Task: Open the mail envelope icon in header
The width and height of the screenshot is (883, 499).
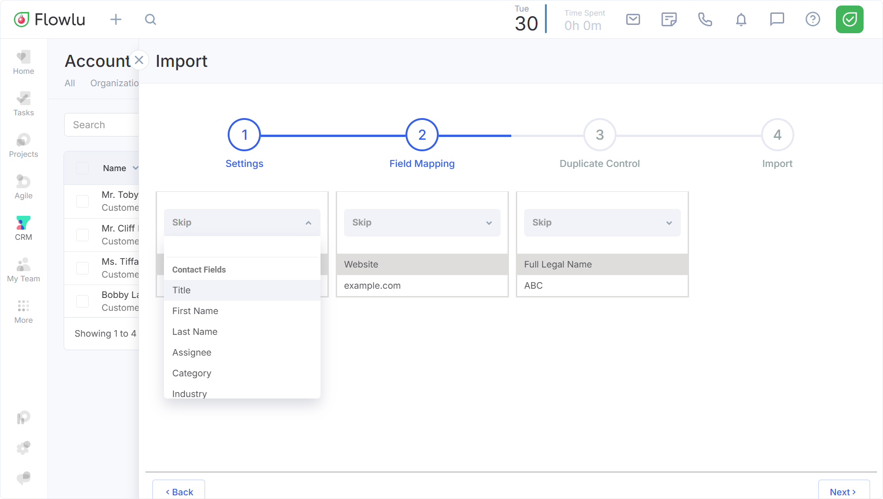Action: (633, 19)
